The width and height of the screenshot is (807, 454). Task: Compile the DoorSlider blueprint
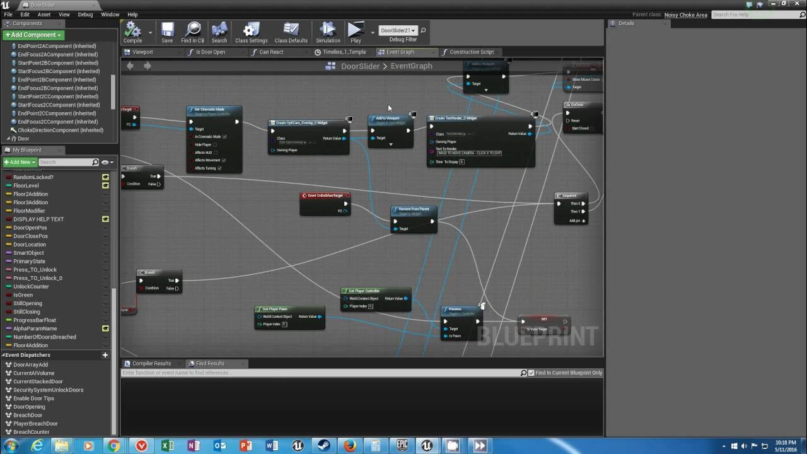click(132, 33)
